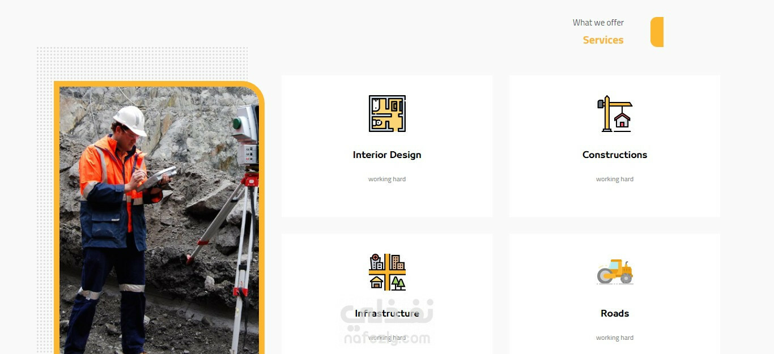The height and width of the screenshot is (354, 774).
Task: Click the worker's white hard hat
Action: click(x=131, y=120)
